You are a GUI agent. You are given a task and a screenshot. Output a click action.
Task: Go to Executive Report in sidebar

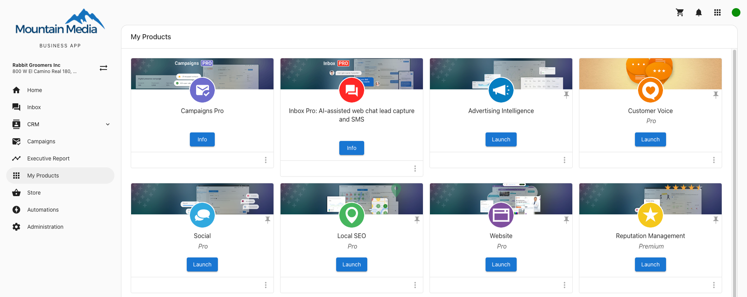tap(48, 159)
